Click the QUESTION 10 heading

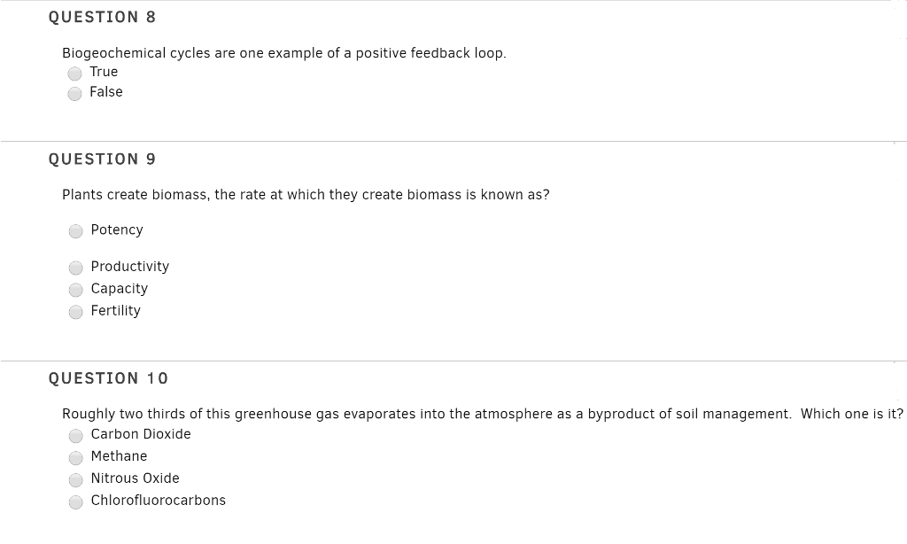[x=109, y=378]
